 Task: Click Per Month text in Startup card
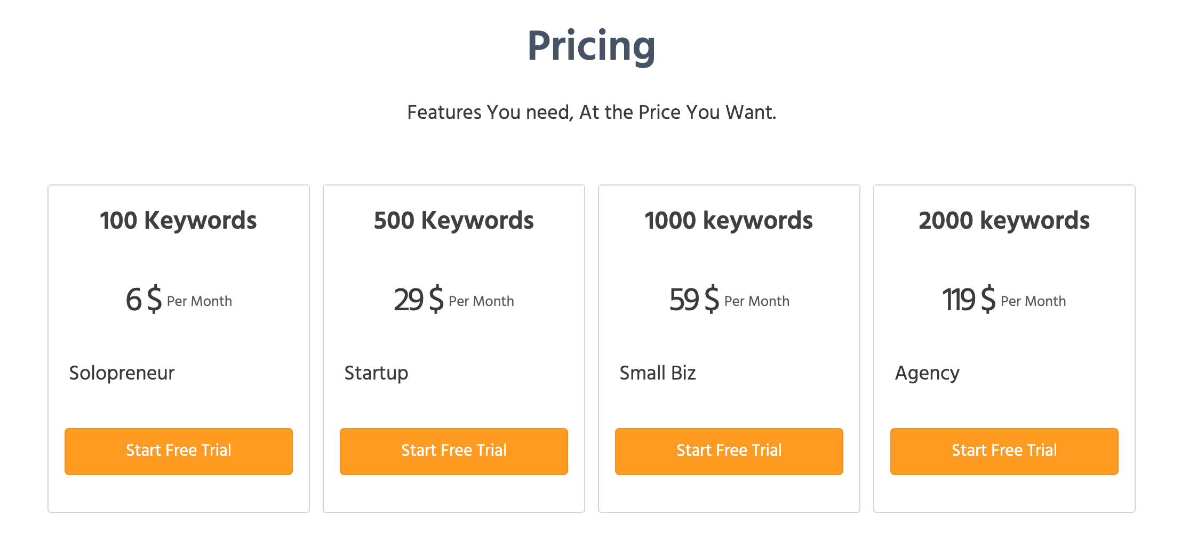481,301
